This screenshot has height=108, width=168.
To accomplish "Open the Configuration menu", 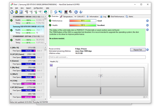I will [x=38, y=8].
